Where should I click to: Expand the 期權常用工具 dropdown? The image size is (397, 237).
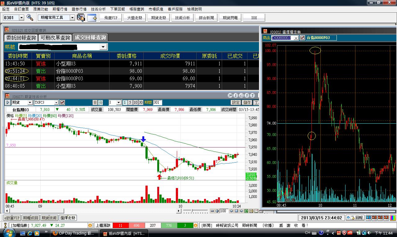[72, 18]
